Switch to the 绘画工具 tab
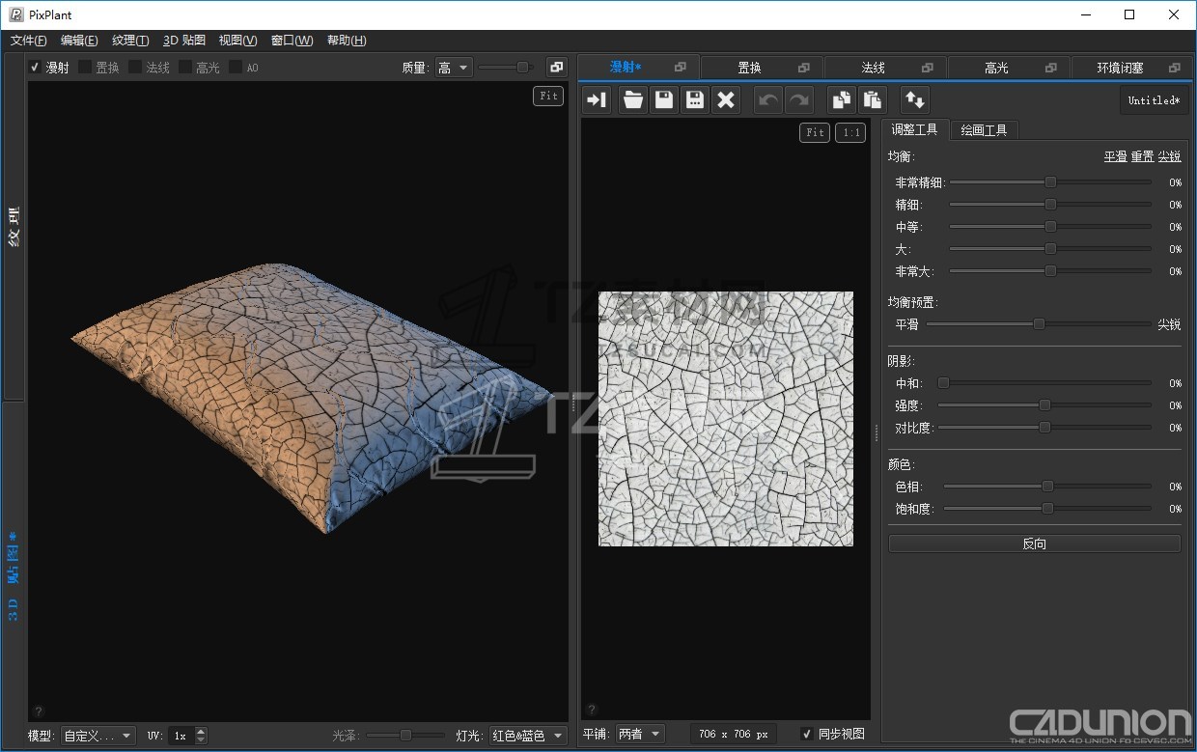 (984, 130)
